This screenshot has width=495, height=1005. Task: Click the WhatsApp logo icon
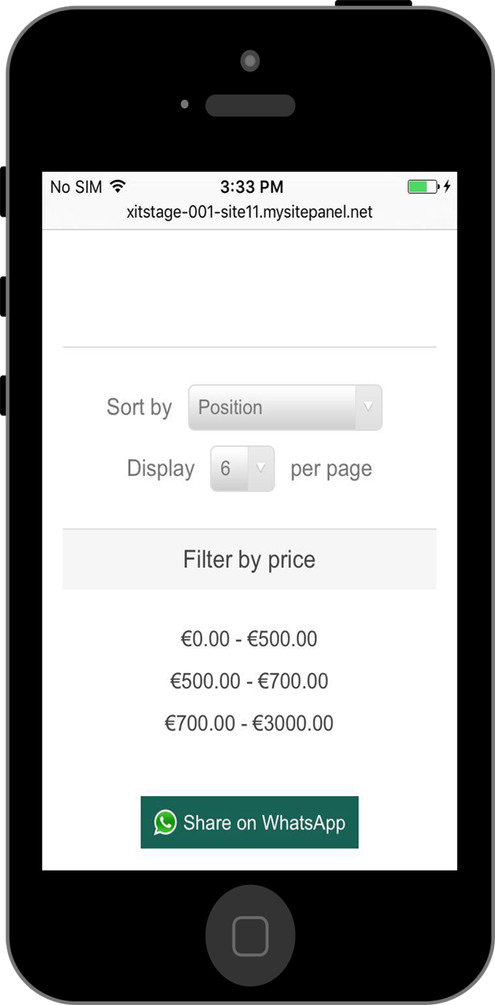click(x=166, y=822)
